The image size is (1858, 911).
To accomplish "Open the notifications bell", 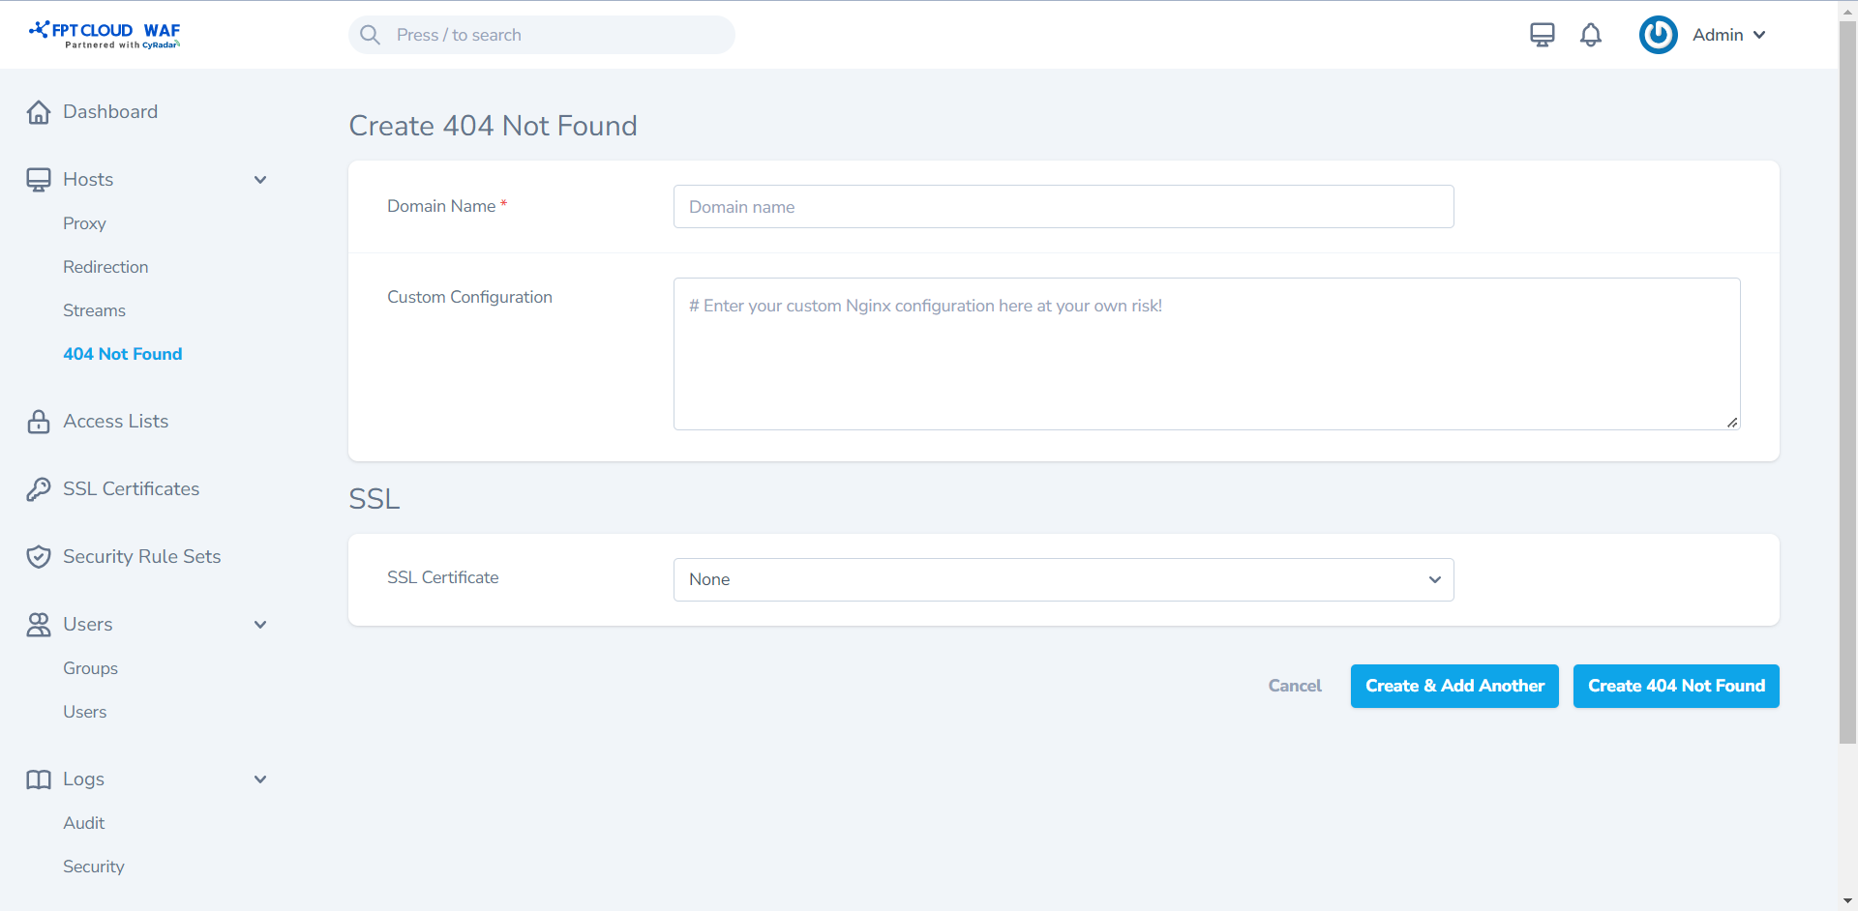I will [1590, 35].
